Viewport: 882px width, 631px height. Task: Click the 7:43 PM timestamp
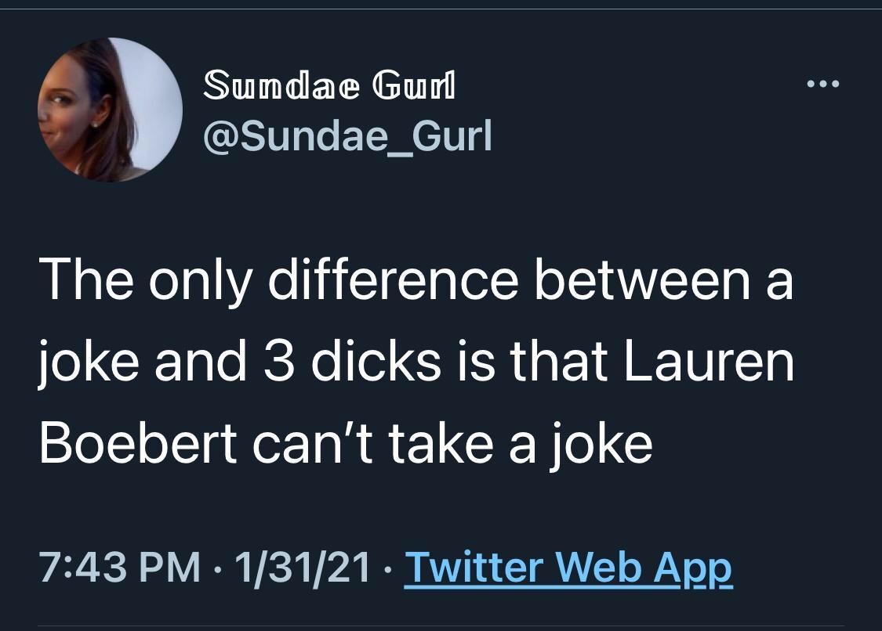pyautogui.click(x=118, y=568)
